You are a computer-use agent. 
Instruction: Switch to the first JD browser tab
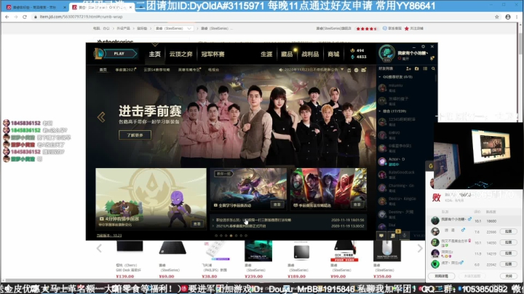click(x=35, y=7)
